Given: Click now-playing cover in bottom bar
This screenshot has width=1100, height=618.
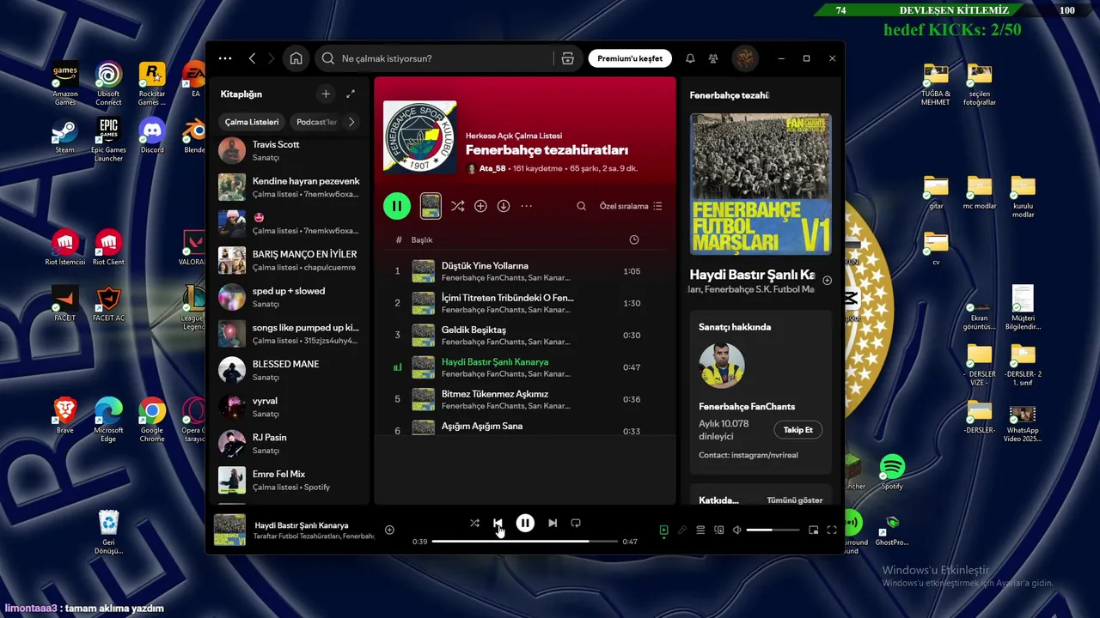Looking at the screenshot, I should (229, 530).
